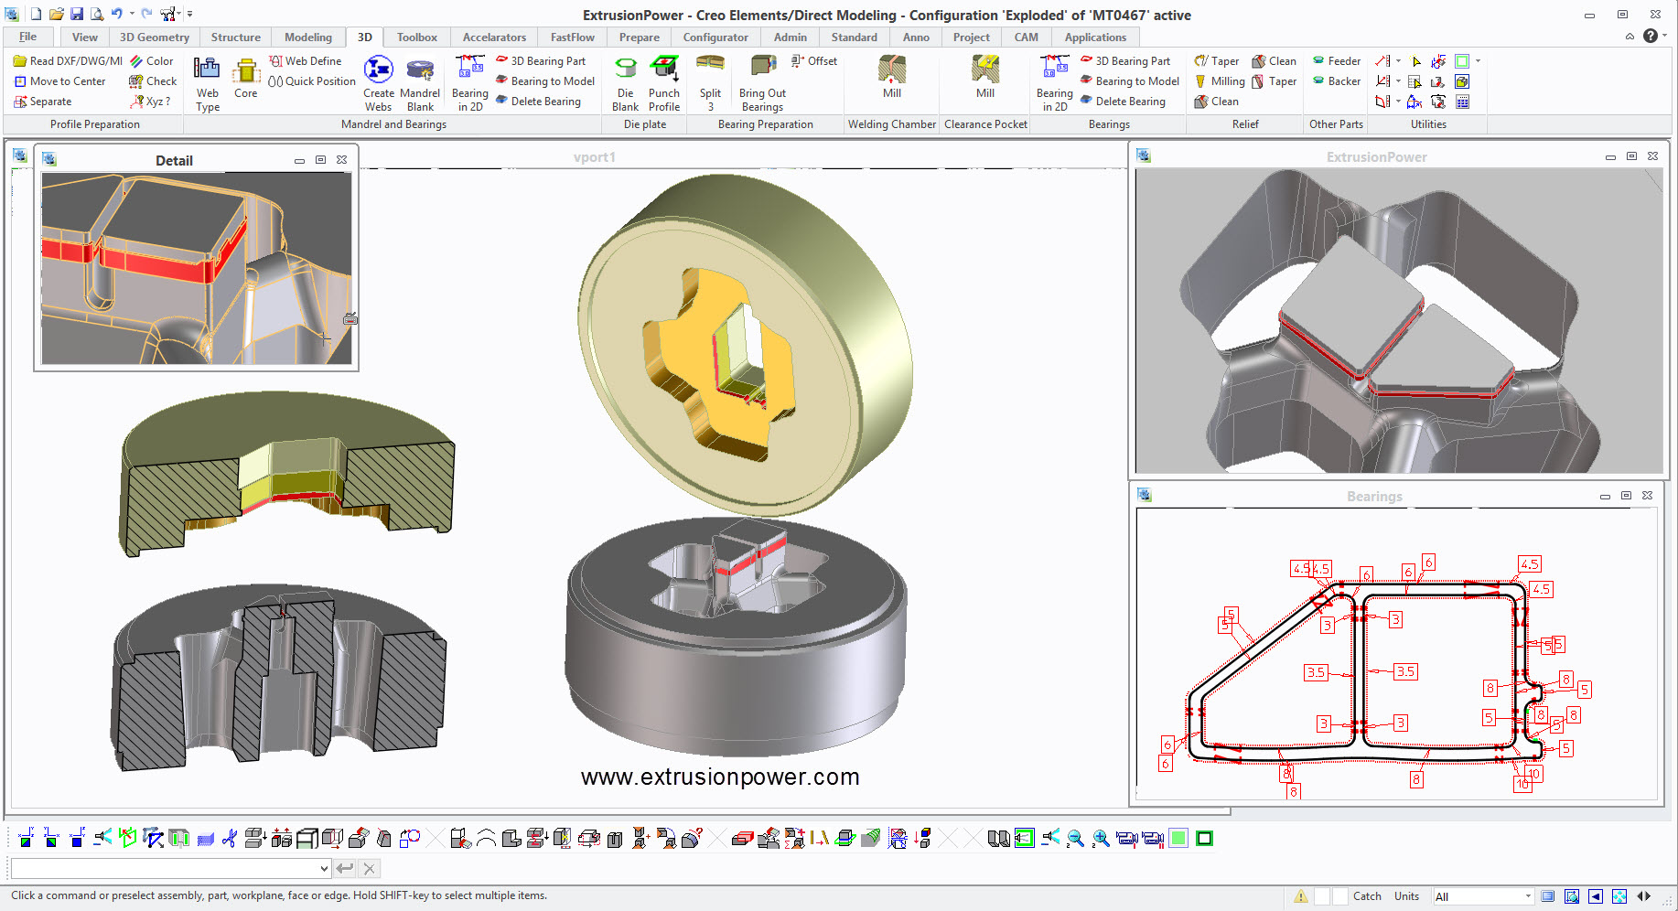Screen dimensions: 1678x911
Task: Click the Units label in status bar
Action: (x=1406, y=896)
